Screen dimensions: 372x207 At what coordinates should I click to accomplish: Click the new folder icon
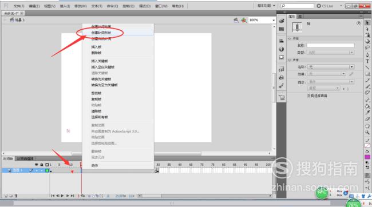click(11, 196)
